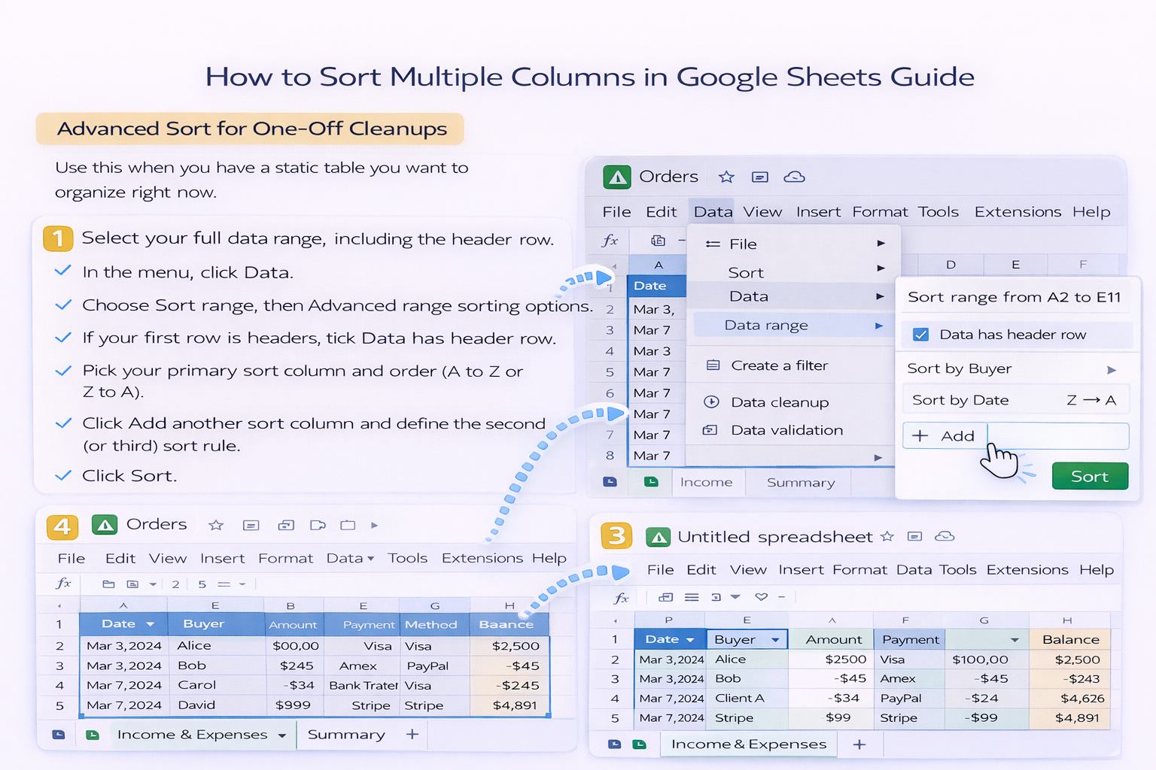Click the fx icon in Untitled spreadsheet toolbar
This screenshot has width=1156, height=770.
(621, 598)
